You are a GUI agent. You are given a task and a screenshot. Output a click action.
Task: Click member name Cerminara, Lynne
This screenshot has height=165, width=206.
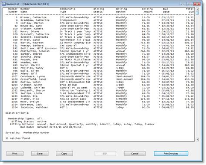point(33,76)
